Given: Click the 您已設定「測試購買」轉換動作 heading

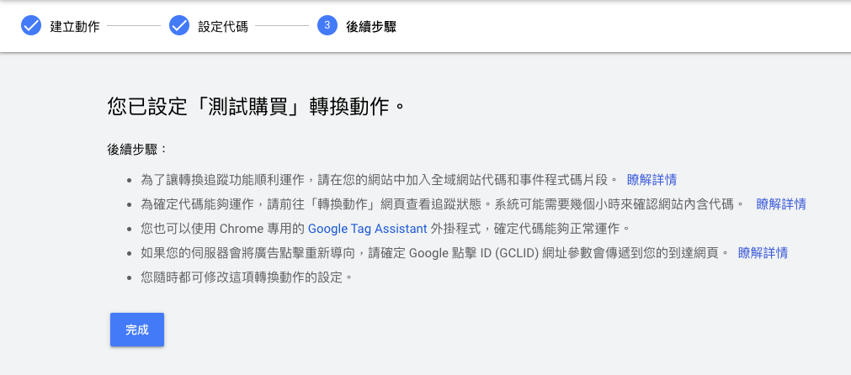Looking at the screenshot, I should pyautogui.click(x=258, y=107).
